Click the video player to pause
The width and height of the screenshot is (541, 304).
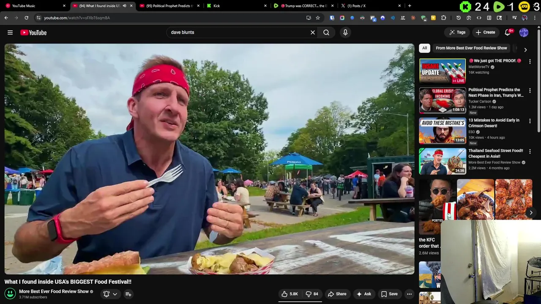(x=209, y=159)
